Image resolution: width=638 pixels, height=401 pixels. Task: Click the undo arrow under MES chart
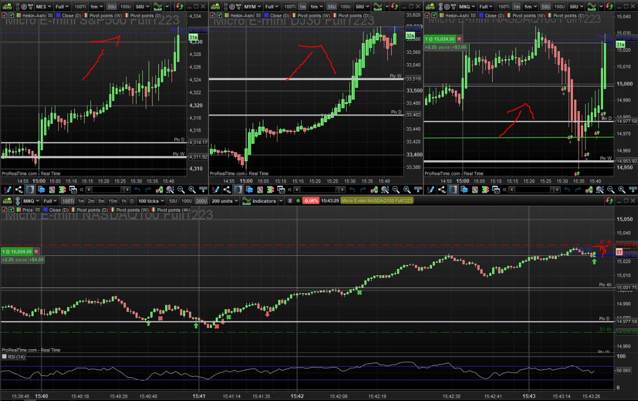(x=138, y=190)
